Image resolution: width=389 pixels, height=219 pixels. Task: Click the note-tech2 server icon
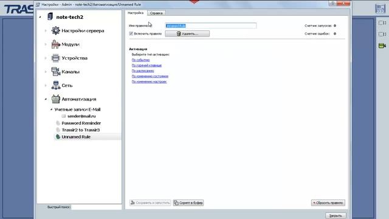50,16
